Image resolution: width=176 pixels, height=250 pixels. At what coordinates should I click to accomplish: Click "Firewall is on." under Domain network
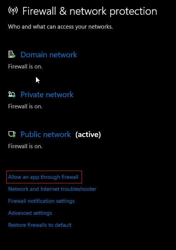(26, 67)
